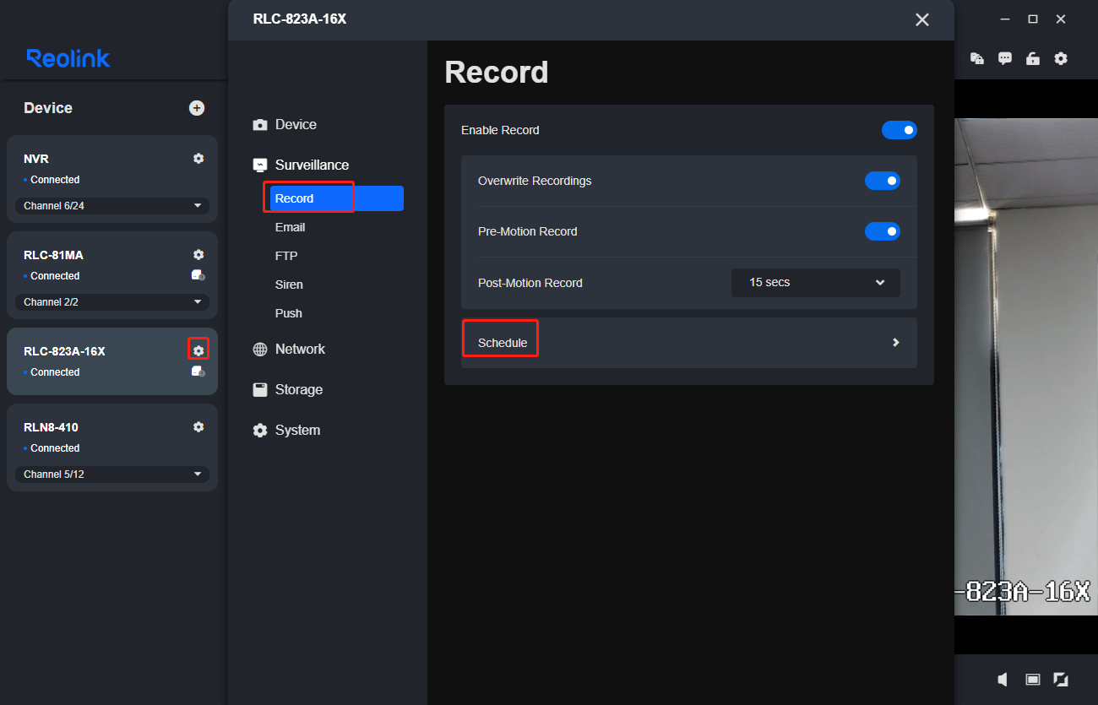This screenshot has height=705, width=1098.
Task: Select the RLN8-410 device name
Action: click(x=51, y=427)
